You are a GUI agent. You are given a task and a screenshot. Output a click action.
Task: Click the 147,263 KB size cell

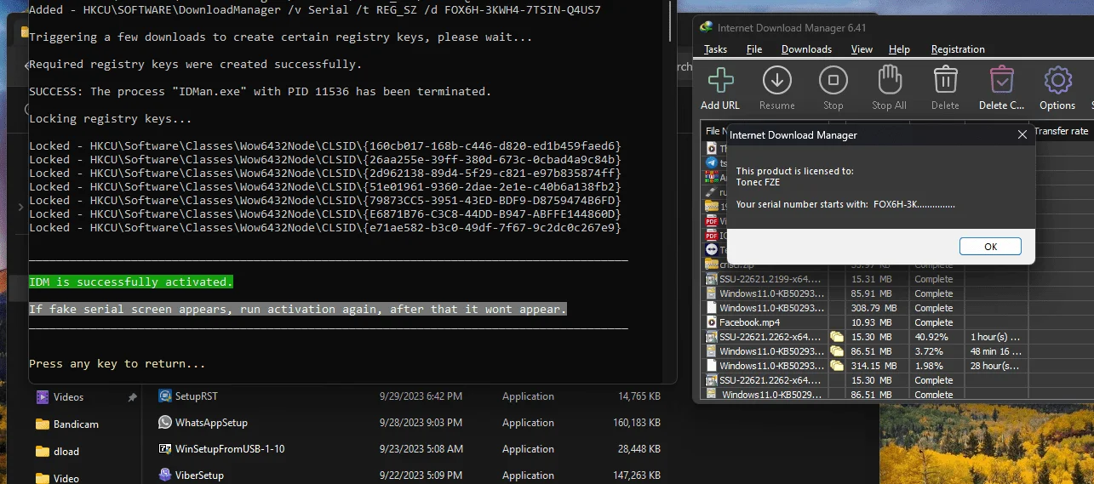click(637, 475)
